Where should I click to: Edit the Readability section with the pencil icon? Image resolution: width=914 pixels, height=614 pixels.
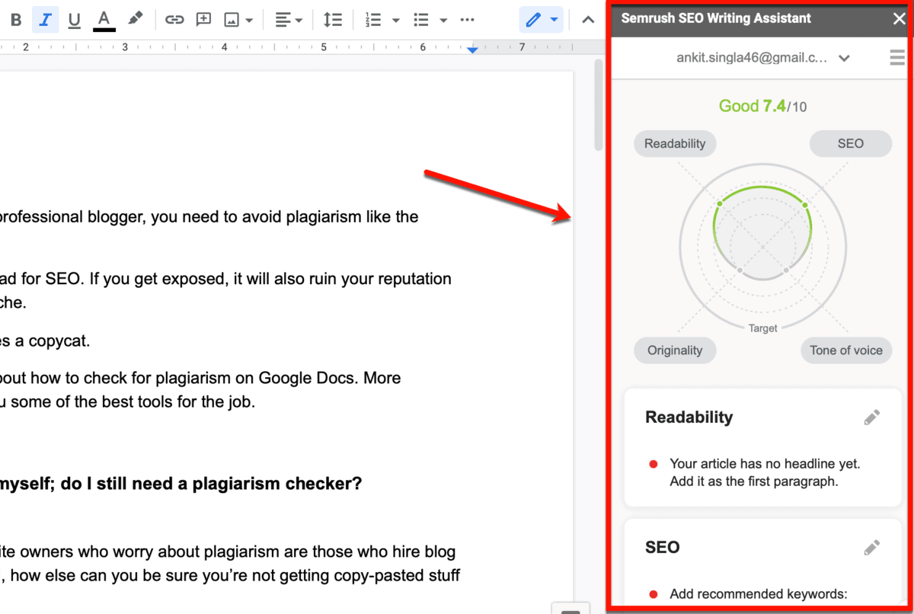pos(872,417)
